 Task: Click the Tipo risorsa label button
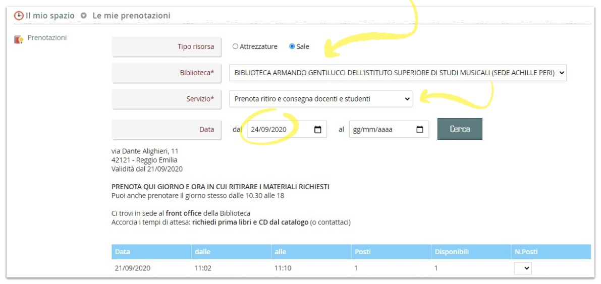click(x=166, y=47)
